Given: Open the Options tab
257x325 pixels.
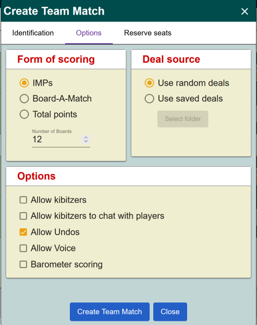Looking at the screenshot, I should click(89, 33).
